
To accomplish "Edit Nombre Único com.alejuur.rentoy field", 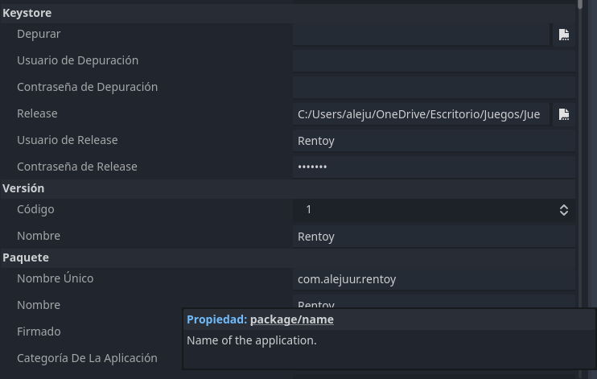I will (x=434, y=279).
